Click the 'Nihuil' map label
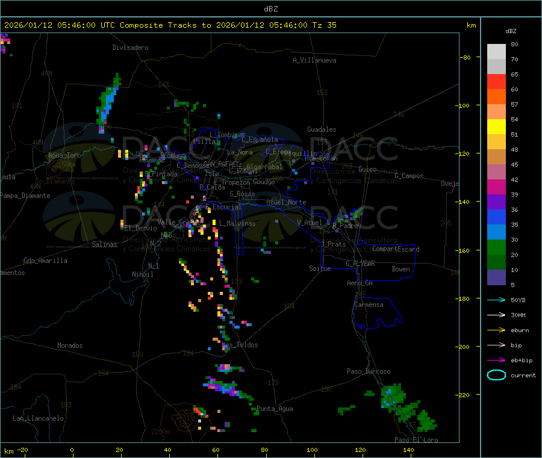The width and height of the screenshot is (542, 458). 142,274
